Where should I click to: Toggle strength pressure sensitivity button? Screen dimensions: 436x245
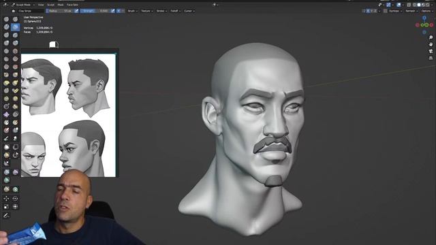click(112, 11)
